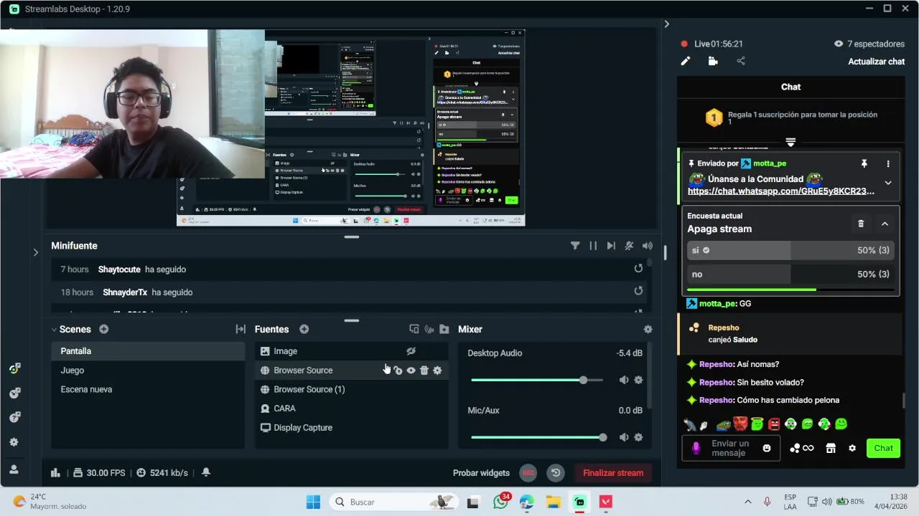Image resolution: width=919 pixels, height=516 pixels.
Task: Toggle voice input microphone in chat box
Action: point(696,449)
